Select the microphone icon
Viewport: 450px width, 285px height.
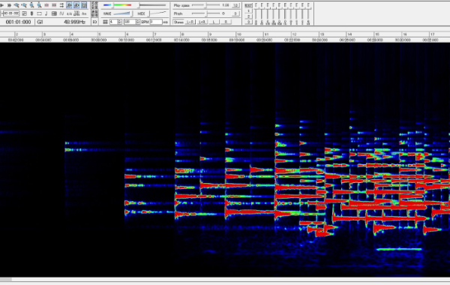coord(31,13)
